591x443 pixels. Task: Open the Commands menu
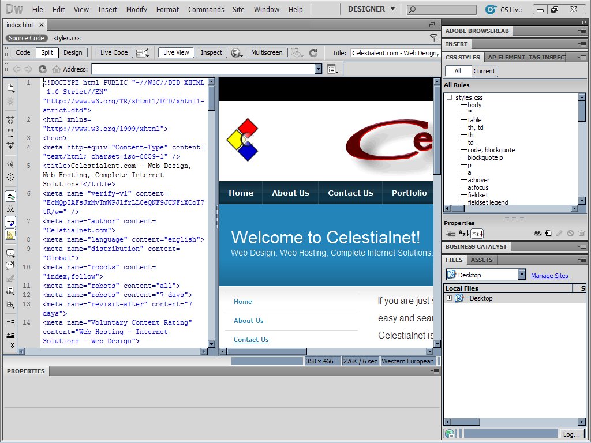[206, 10]
